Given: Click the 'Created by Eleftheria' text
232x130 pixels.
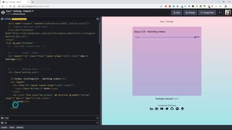Looking at the screenshot, I should [x=167, y=105].
